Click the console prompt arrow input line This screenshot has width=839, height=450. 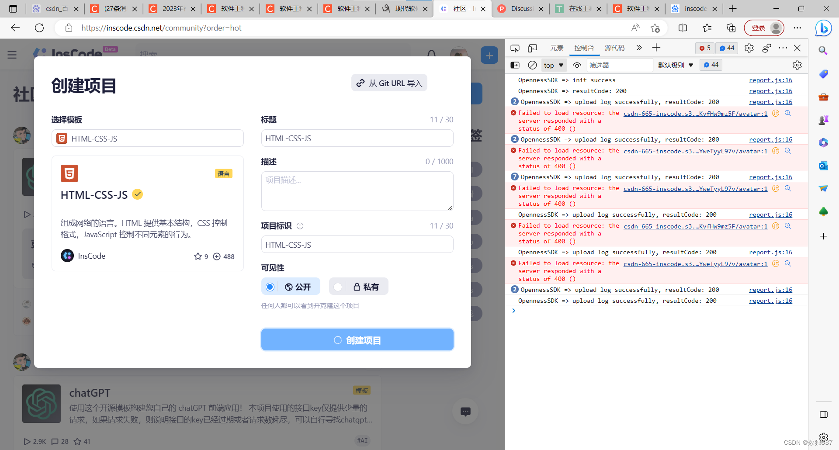pos(655,311)
